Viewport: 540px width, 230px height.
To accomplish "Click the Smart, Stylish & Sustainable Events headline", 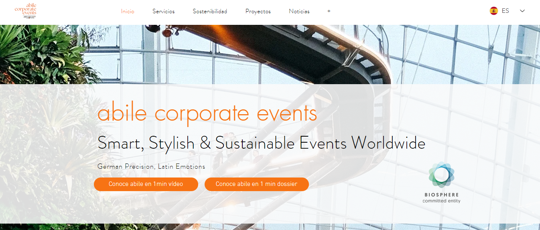I will click(x=261, y=143).
